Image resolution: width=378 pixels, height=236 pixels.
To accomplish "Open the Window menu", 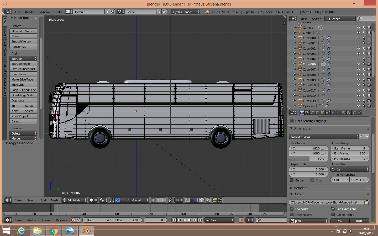I will point(45,12).
